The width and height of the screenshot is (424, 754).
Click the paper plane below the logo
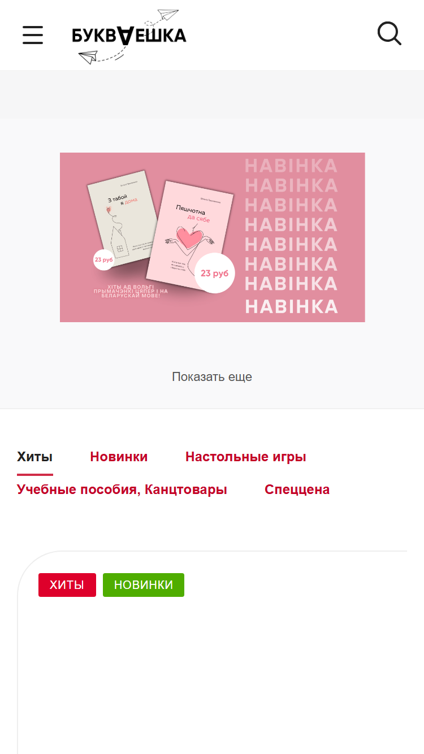(x=88, y=57)
